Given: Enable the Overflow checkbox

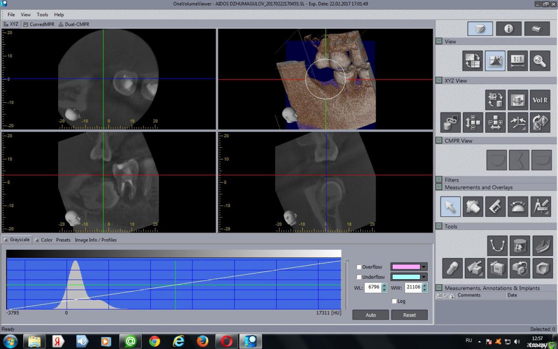Looking at the screenshot, I should [359, 267].
